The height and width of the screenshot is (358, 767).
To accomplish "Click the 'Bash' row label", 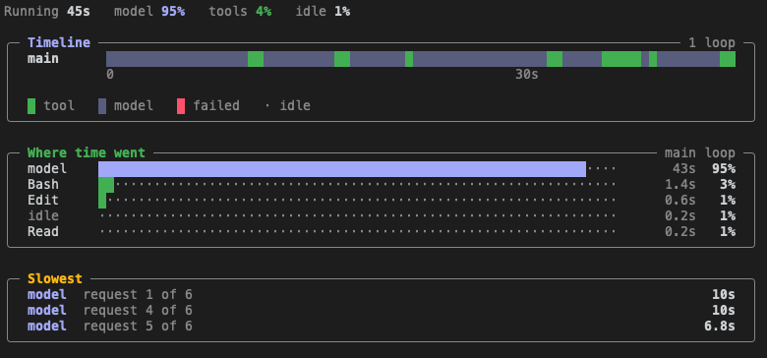I will point(43,185).
